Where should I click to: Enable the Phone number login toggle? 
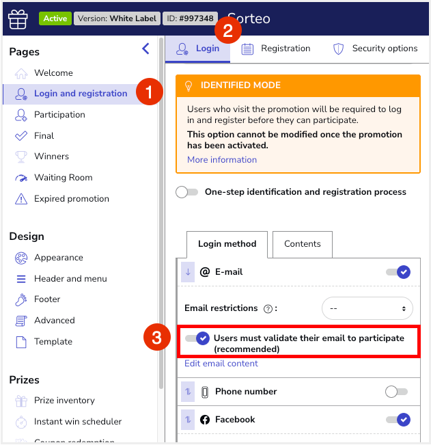tap(396, 392)
